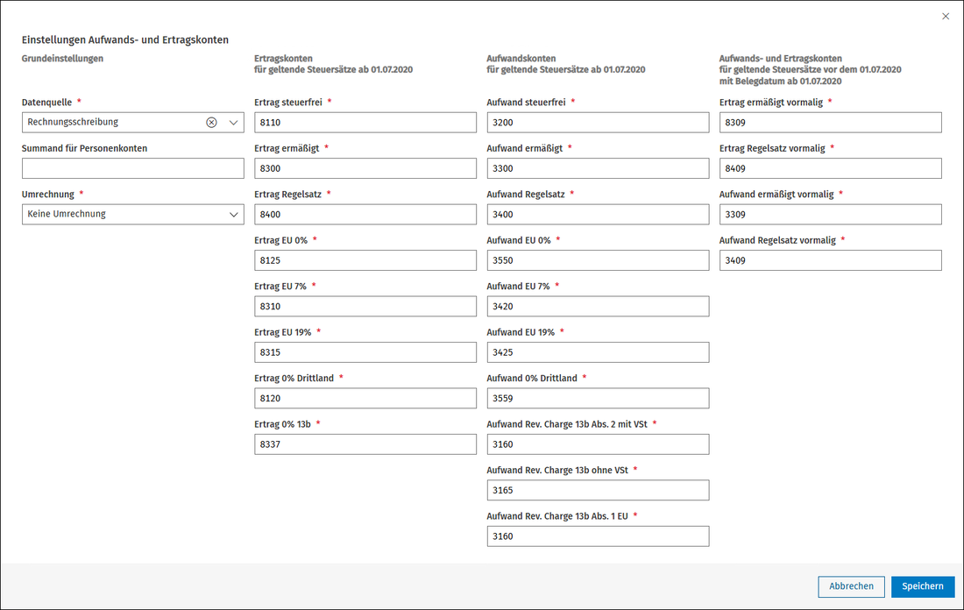Click the Abbrechen button

point(852,586)
